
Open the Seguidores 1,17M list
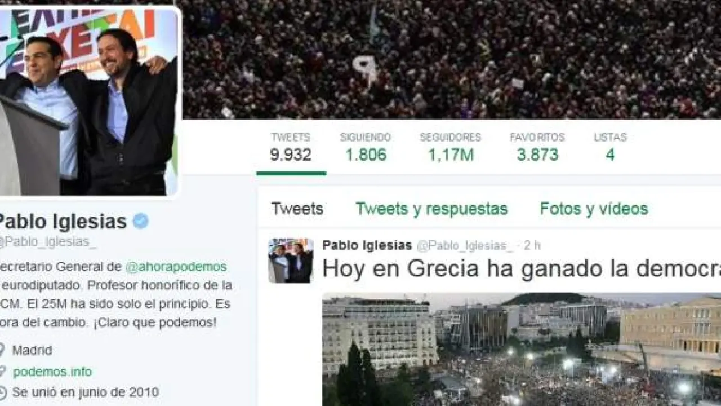coord(451,147)
